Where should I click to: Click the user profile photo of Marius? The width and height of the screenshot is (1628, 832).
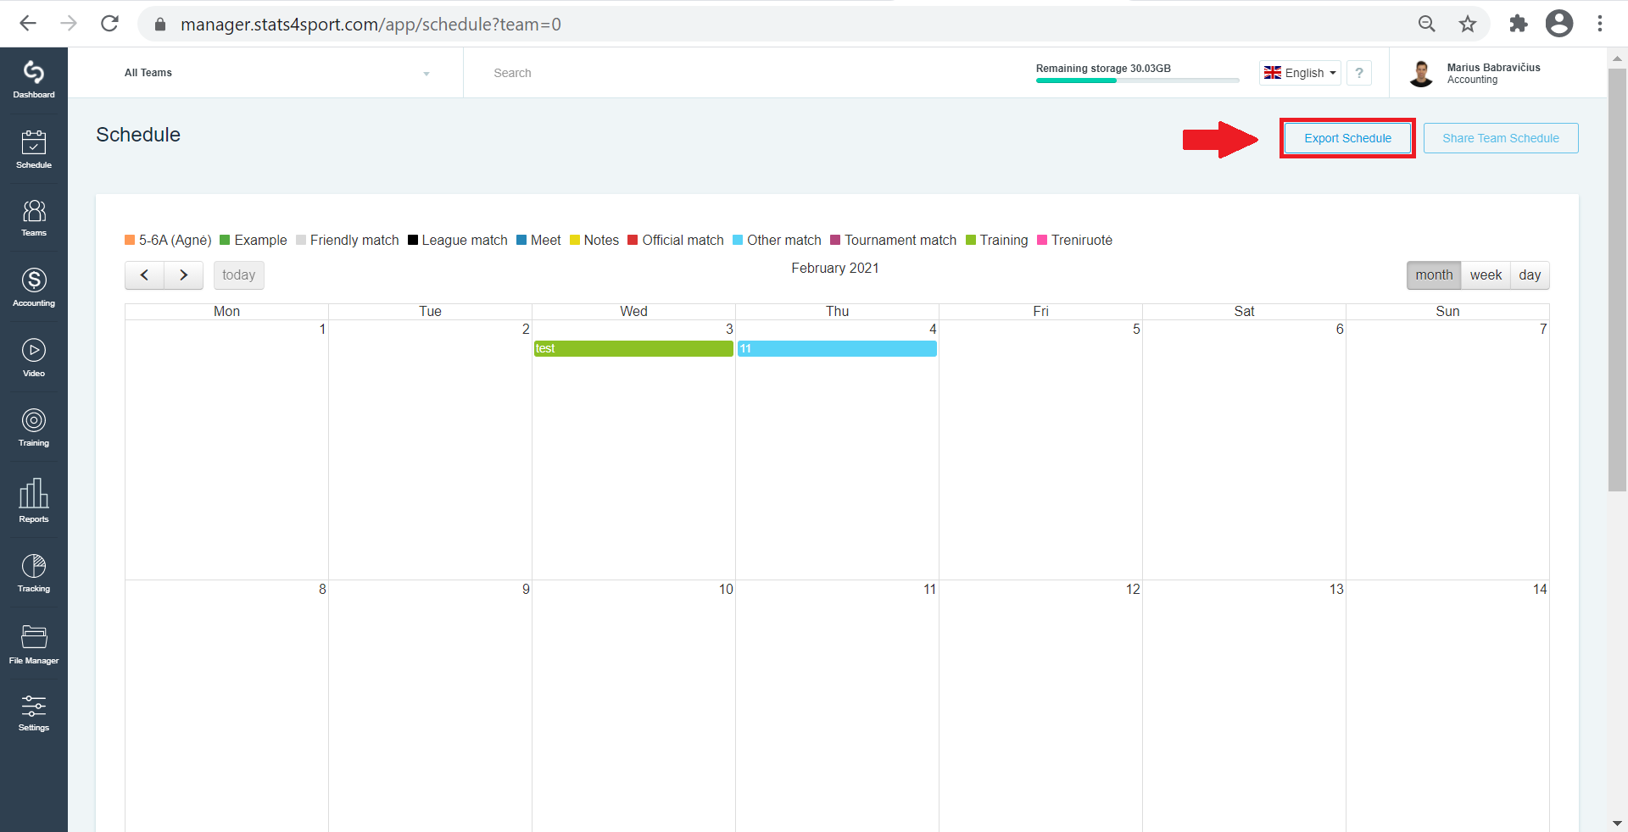(1421, 74)
